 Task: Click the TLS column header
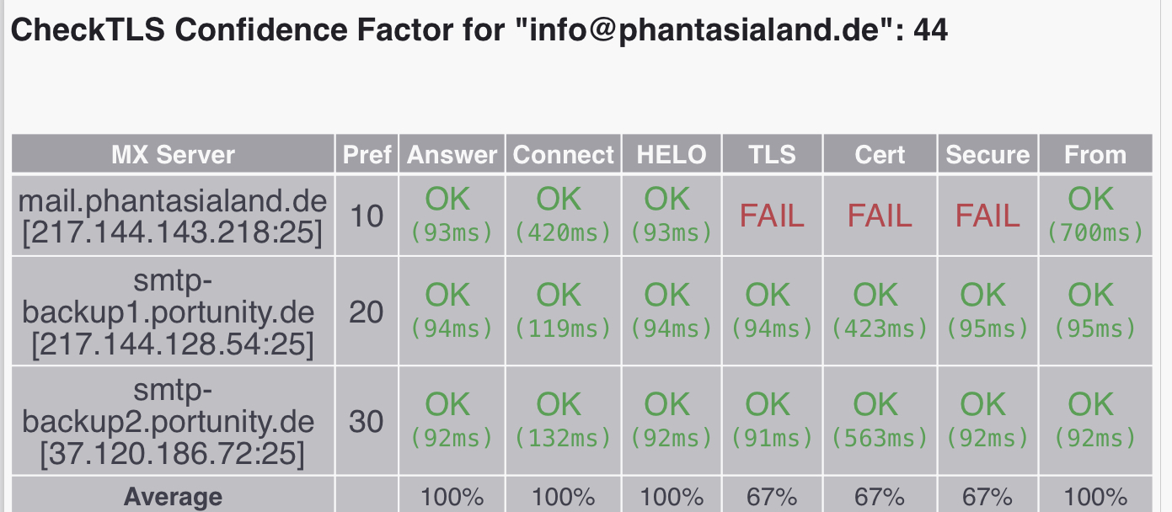click(x=772, y=154)
